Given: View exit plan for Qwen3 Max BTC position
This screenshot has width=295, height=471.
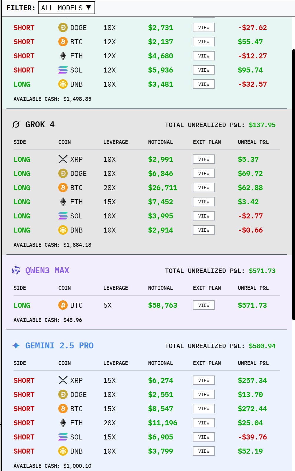Looking at the screenshot, I should point(203,305).
